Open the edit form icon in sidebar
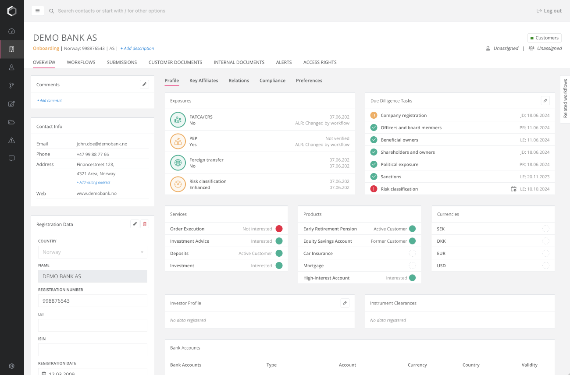570x375 pixels. coord(12,104)
